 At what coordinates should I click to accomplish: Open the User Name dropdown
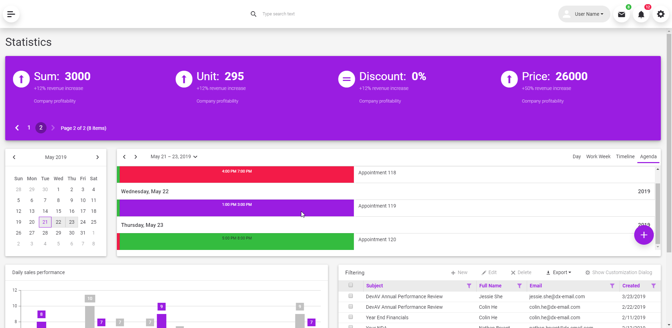pyautogui.click(x=584, y=14)
